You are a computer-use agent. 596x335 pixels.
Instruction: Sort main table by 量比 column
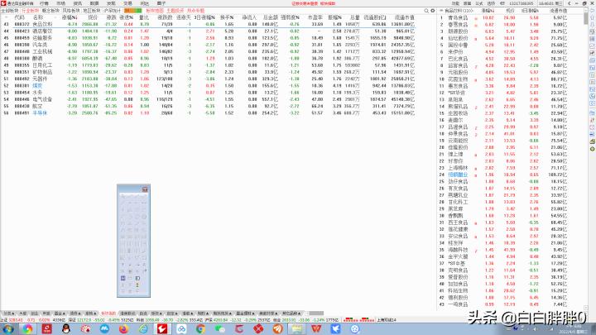pos(145,17)
